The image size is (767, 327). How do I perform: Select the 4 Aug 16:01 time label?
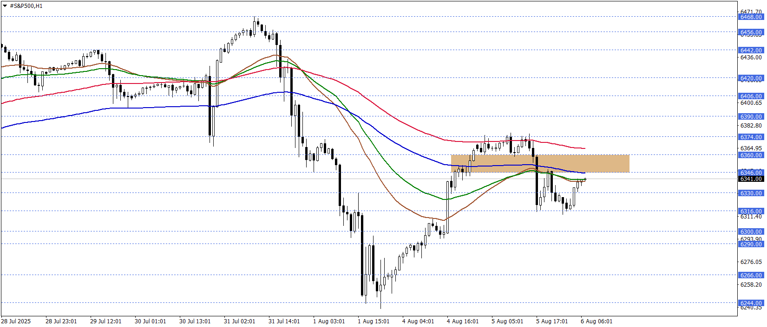[x=463, y=321]
